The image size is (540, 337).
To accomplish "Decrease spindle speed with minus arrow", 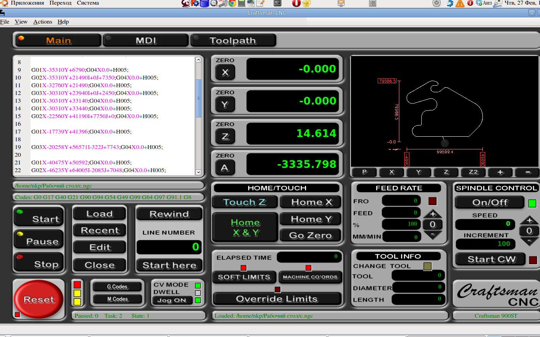I will click(x=530, y=242).
